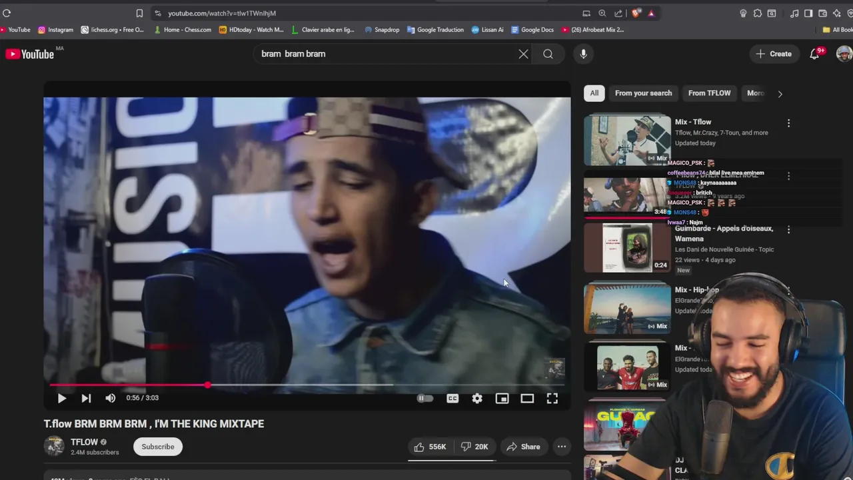Open video settings gear icon
The width and height of the screenshot is (853, 480).
tap(477, 398)
